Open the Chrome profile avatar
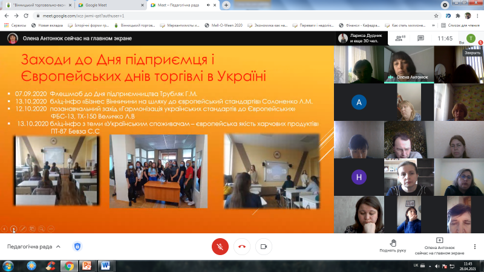Image resolution: width=484 pixels, height=272 pixels. (468, 16)
